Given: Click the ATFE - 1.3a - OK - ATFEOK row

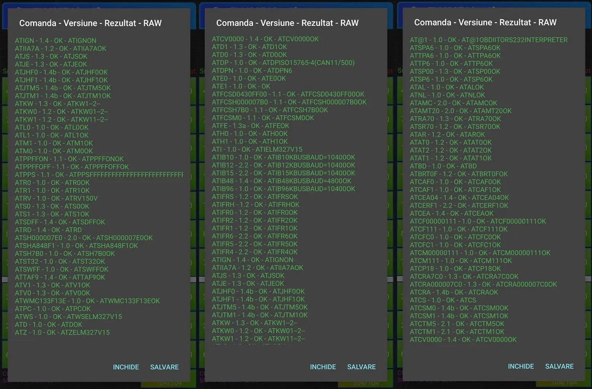Looking at the screenshot, I should 250,126.
